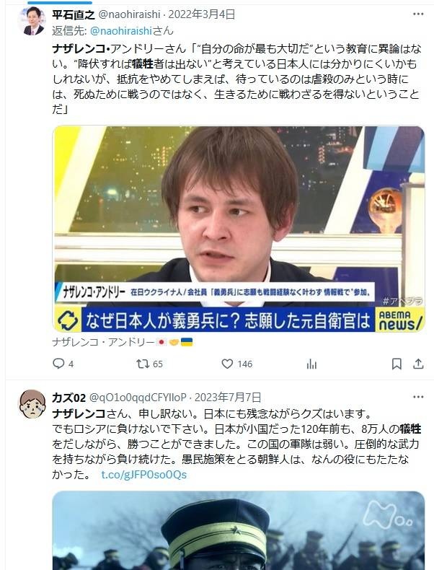Open more options on カズ02 tweet
Image resolution: width=434 pixels, height=570 pixels.
point(418,397)
